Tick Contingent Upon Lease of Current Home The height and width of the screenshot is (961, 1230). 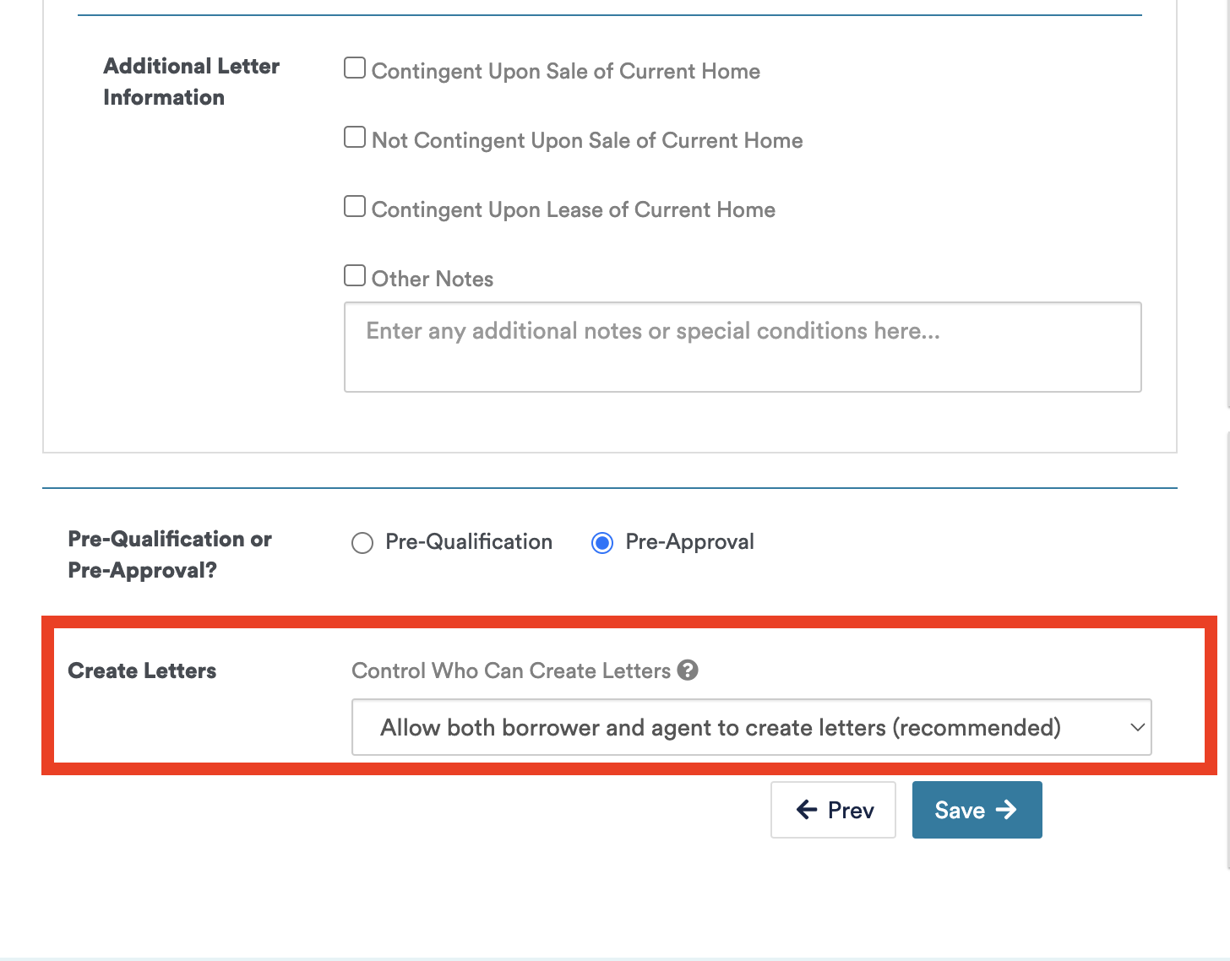point(355,207)
